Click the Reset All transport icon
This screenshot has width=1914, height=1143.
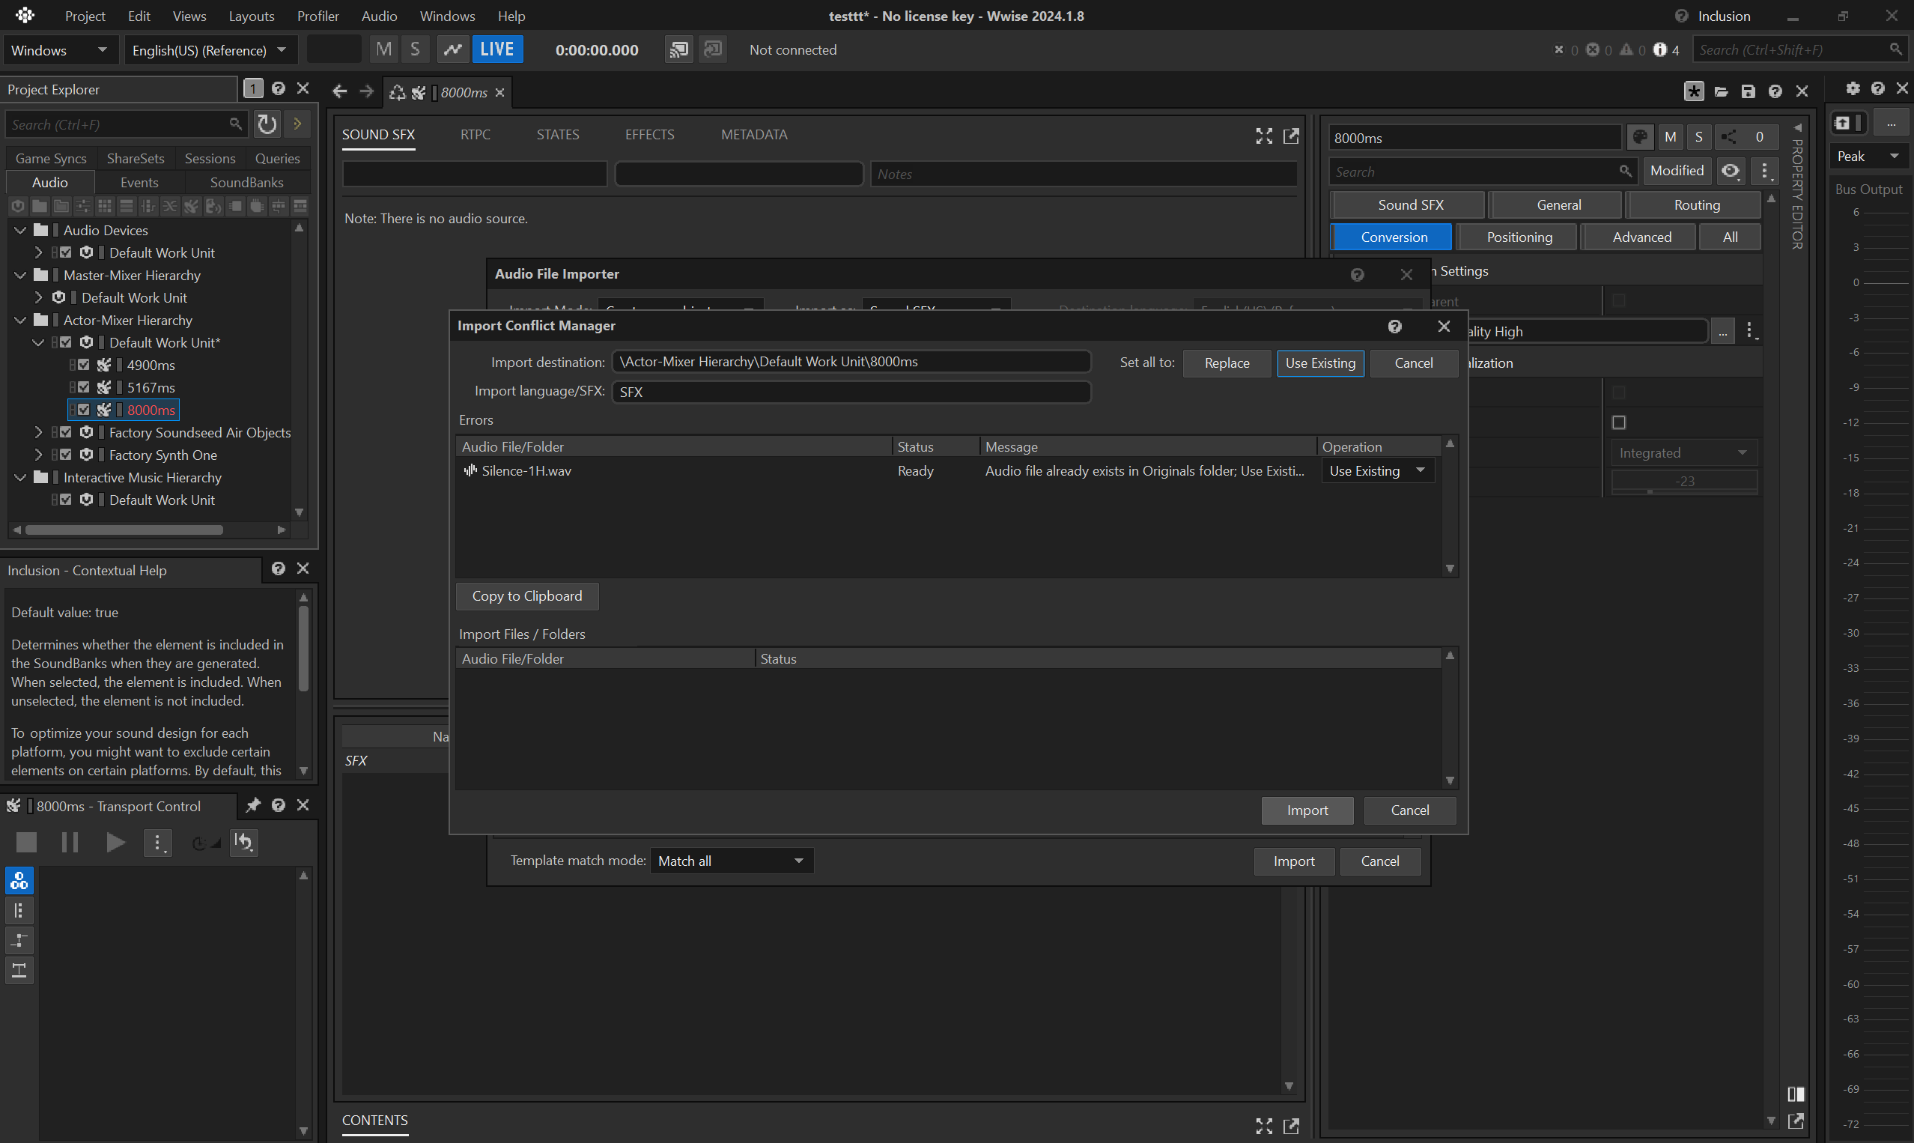click(x=244, y=843)
